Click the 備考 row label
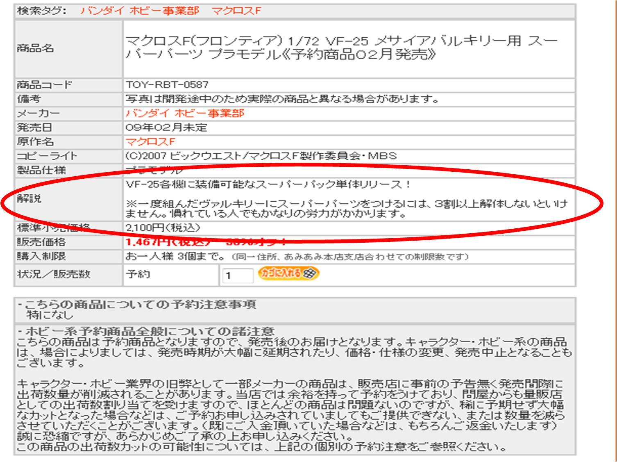 click(29, 99)
